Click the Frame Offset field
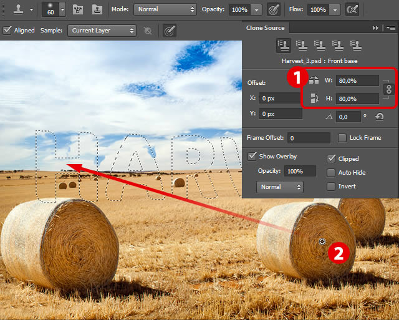This screenshot has width=399, height=320. point(309,138)
